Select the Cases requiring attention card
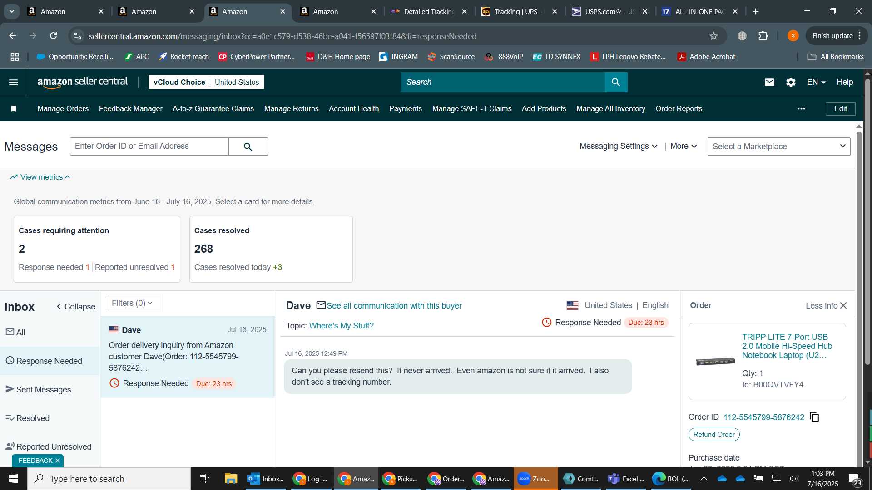This screenshot has width=872, height=490. (97, 249)
